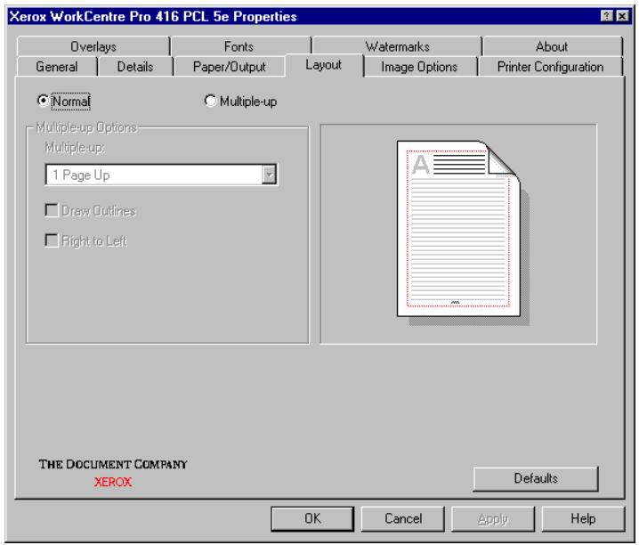Switch to the Fonts tab
This screenshot has width=639, height=545.
pyautogui.click(x=239, y=46)
